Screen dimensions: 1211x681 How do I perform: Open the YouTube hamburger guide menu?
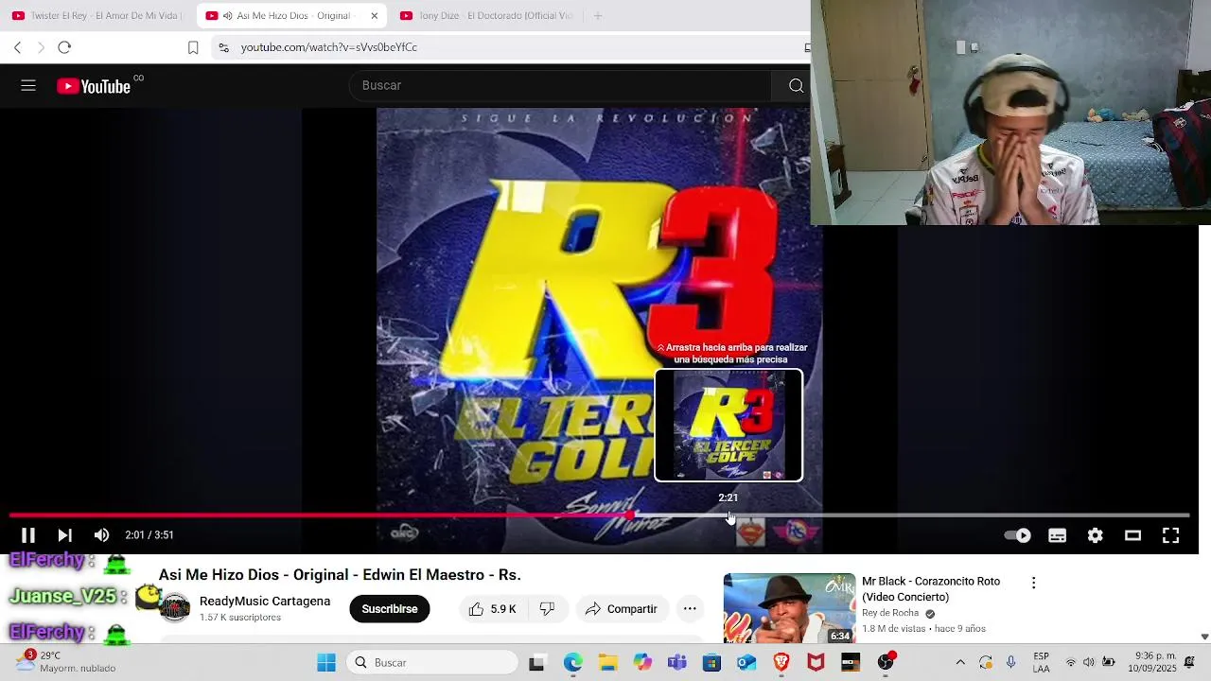coord(28,85)
